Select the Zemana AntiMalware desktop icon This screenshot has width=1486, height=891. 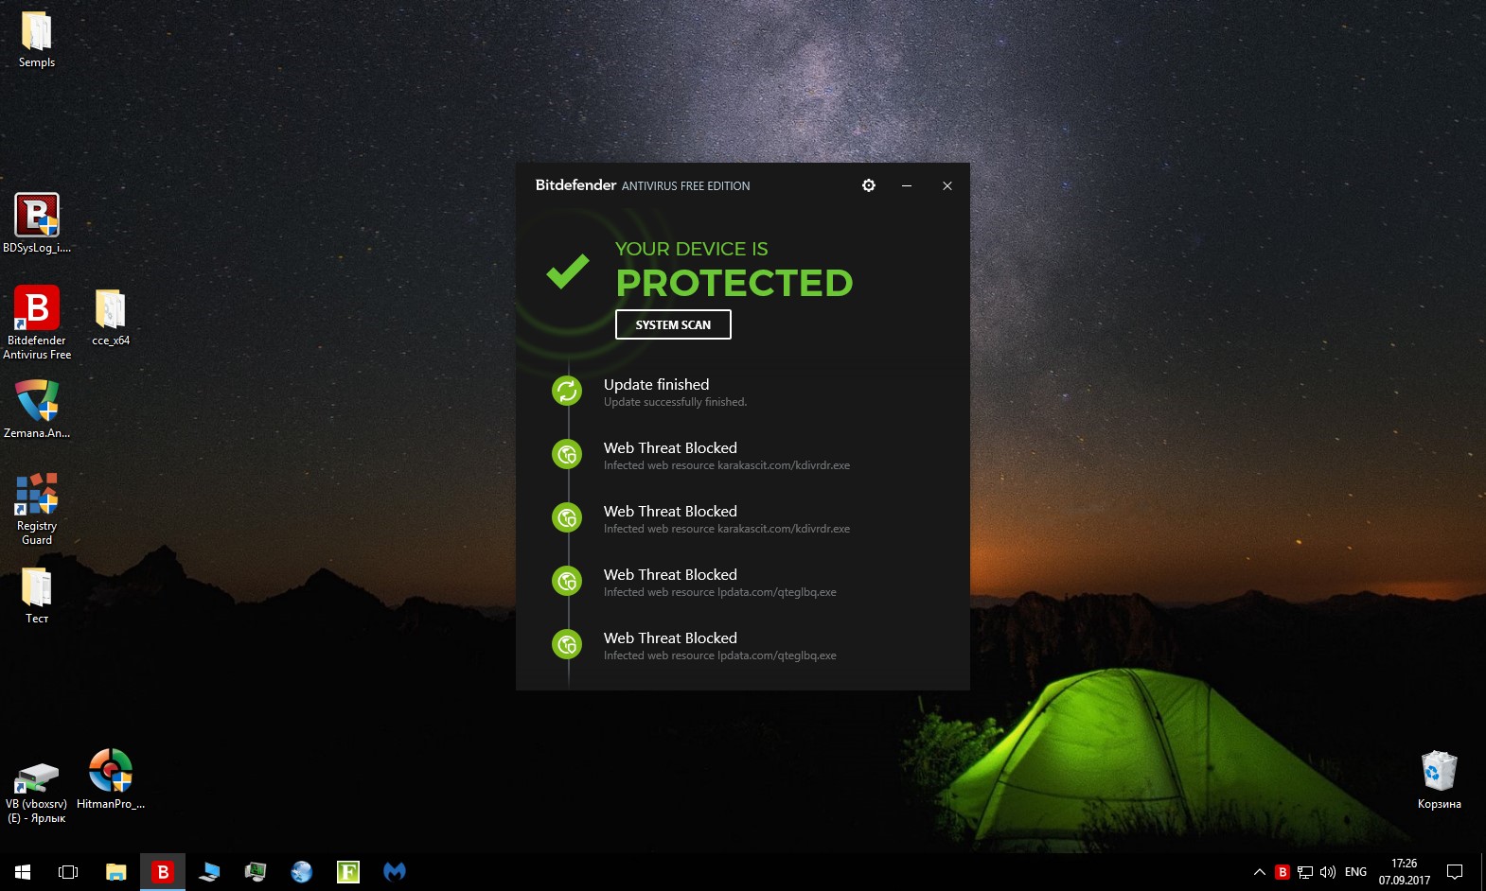[37, 409]
